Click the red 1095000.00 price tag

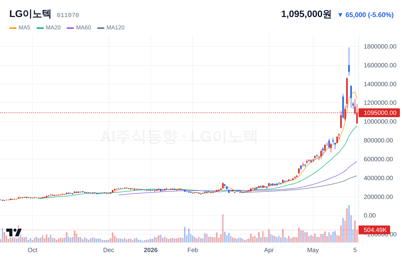pos(379,113)
